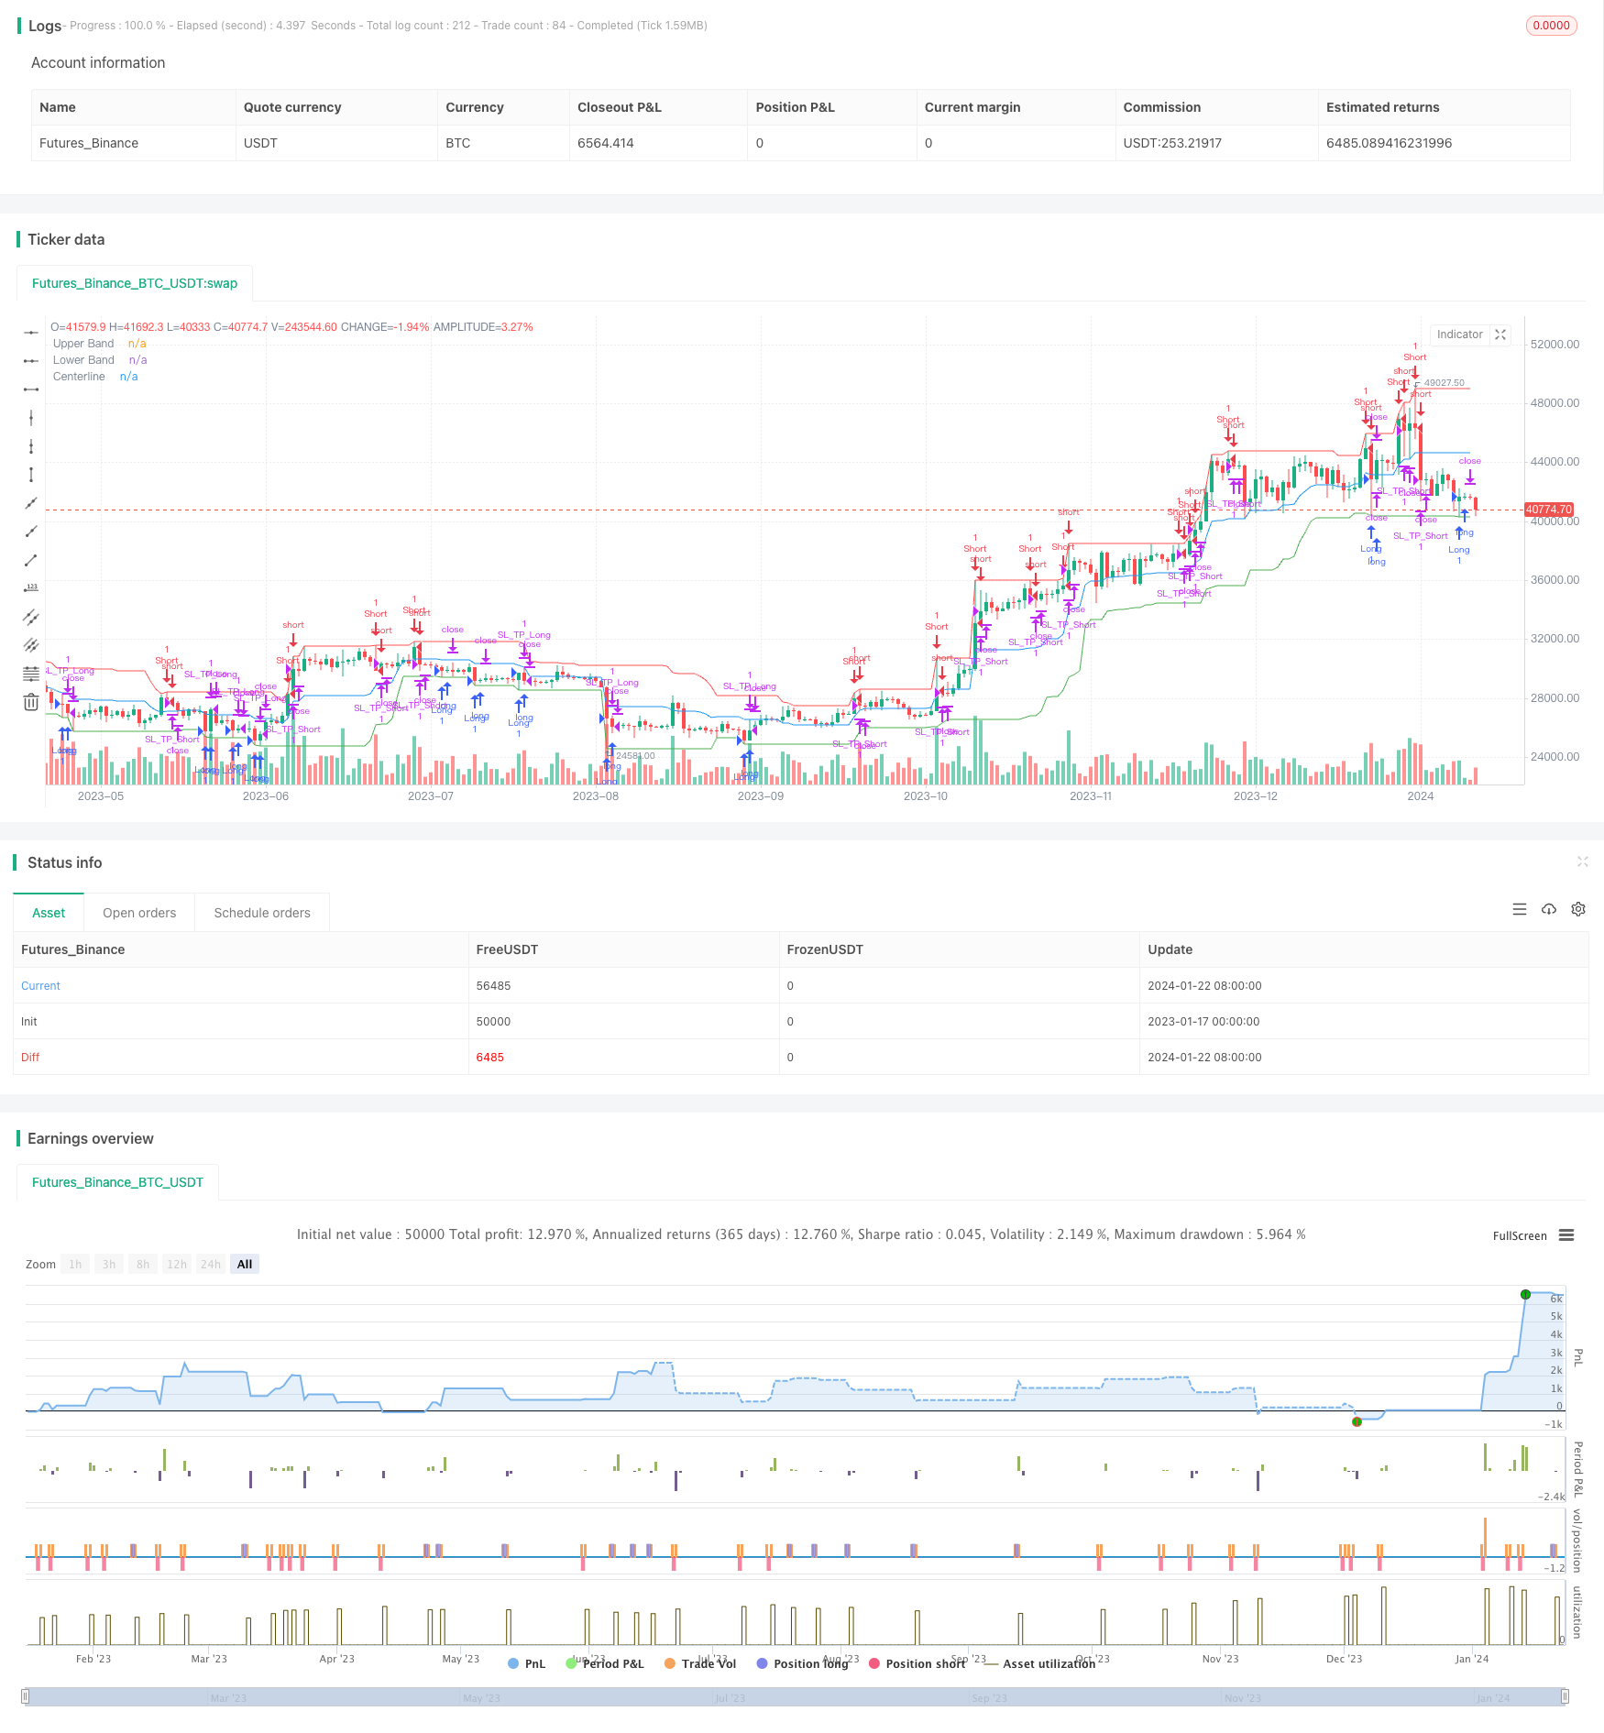Toggle the Position short series in legend

(x=917, y=1663)
